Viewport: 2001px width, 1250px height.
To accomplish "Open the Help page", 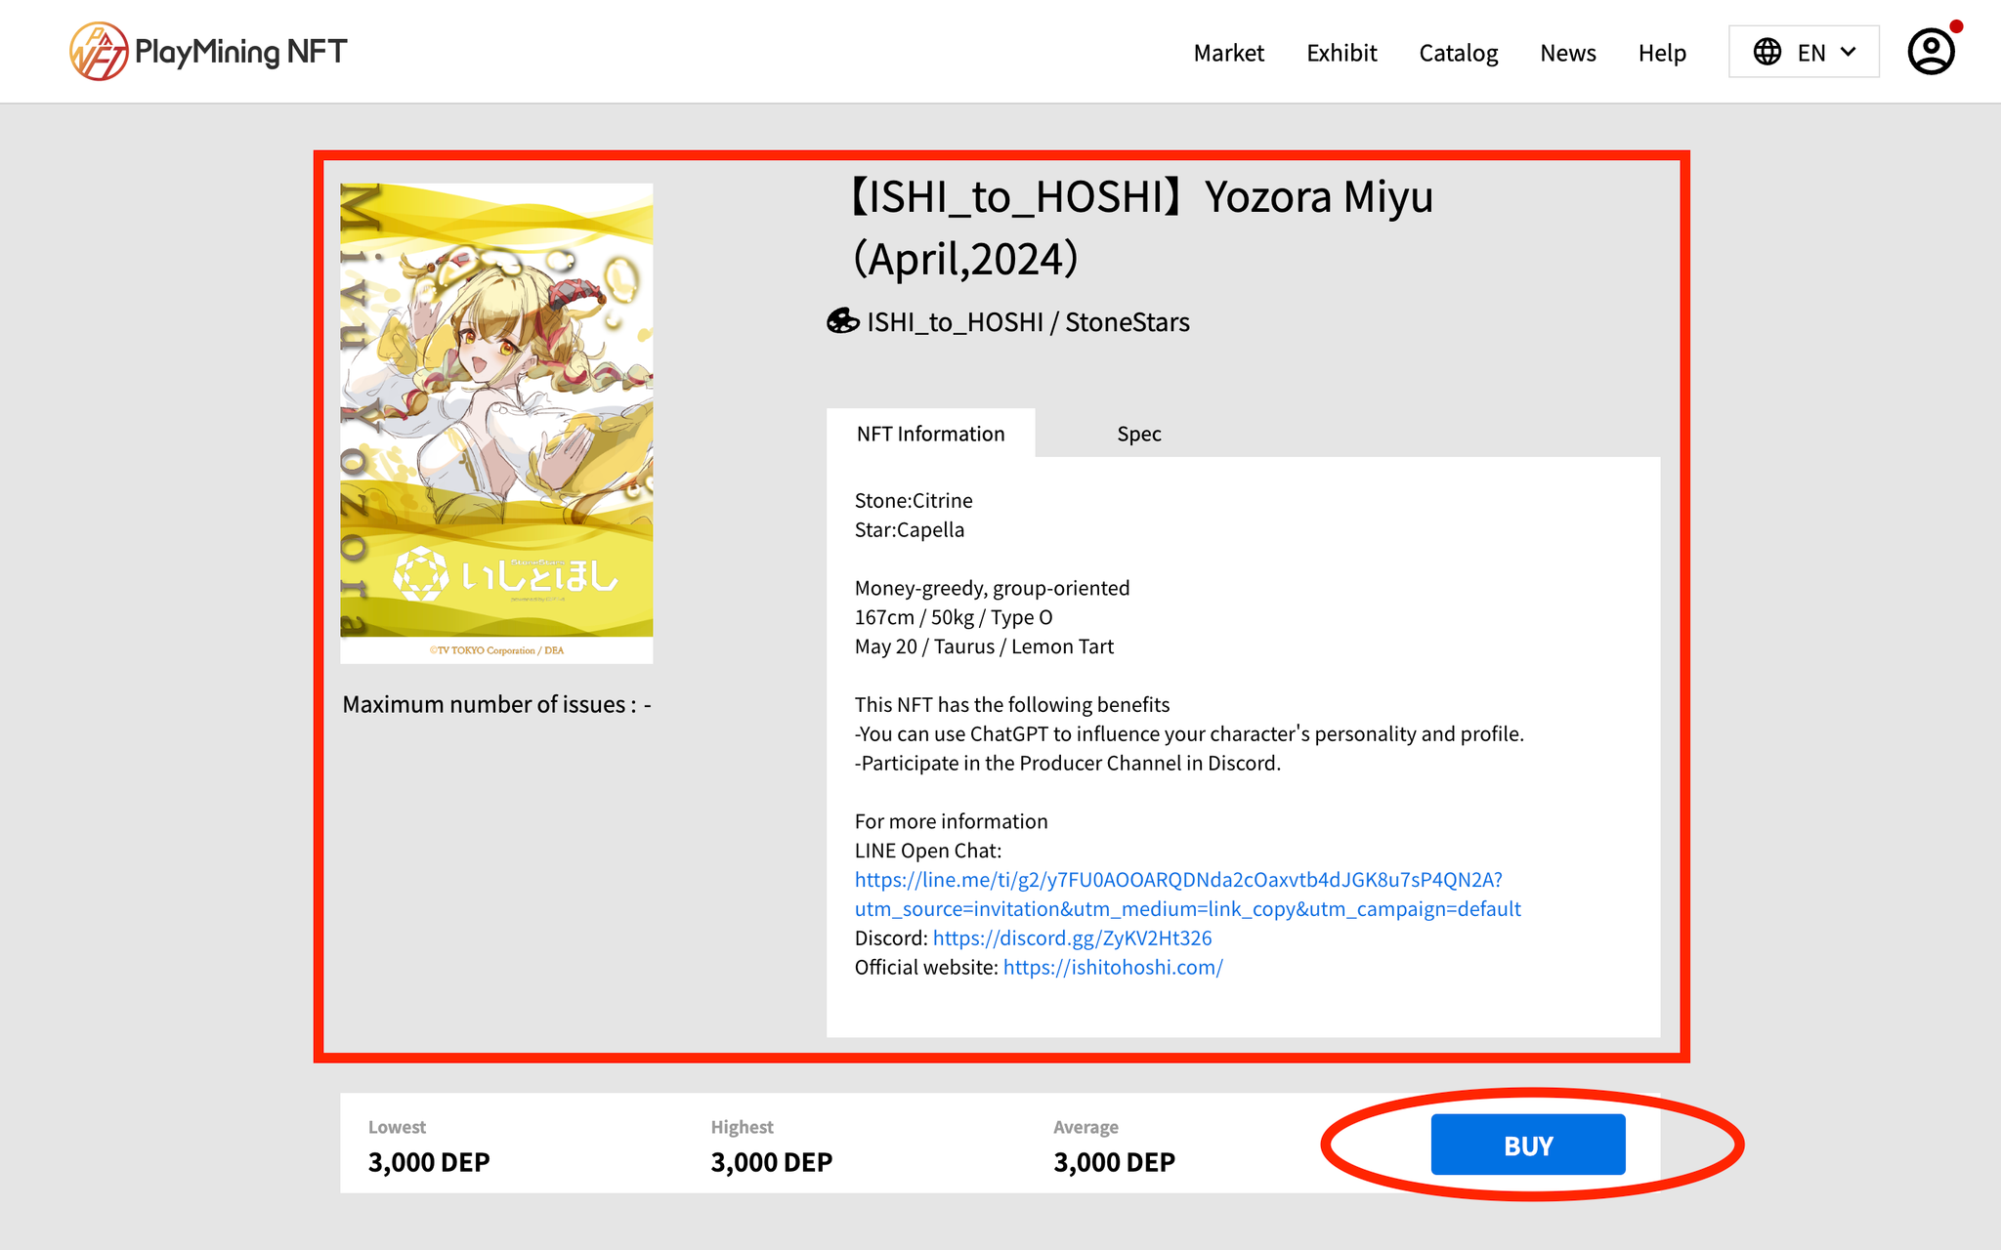I will 1662,53.
